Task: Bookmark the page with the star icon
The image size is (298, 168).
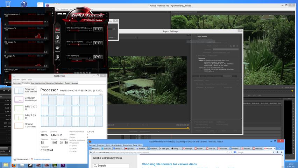Action: pos(227,152)
